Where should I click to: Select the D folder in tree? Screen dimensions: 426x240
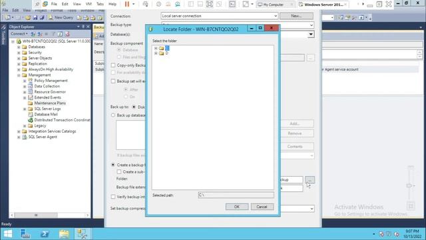(166, 53)
